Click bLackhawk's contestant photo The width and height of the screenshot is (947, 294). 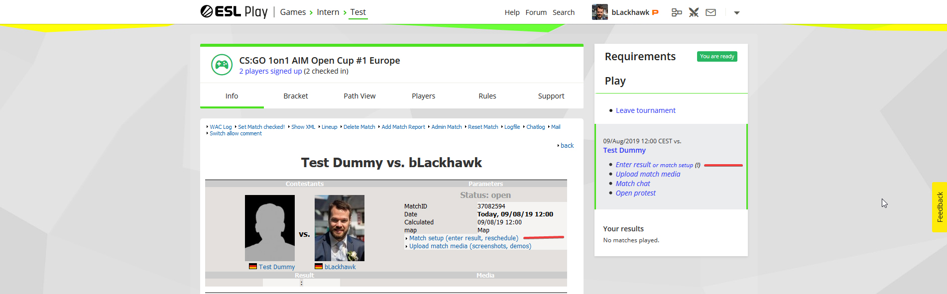point(340,228)
